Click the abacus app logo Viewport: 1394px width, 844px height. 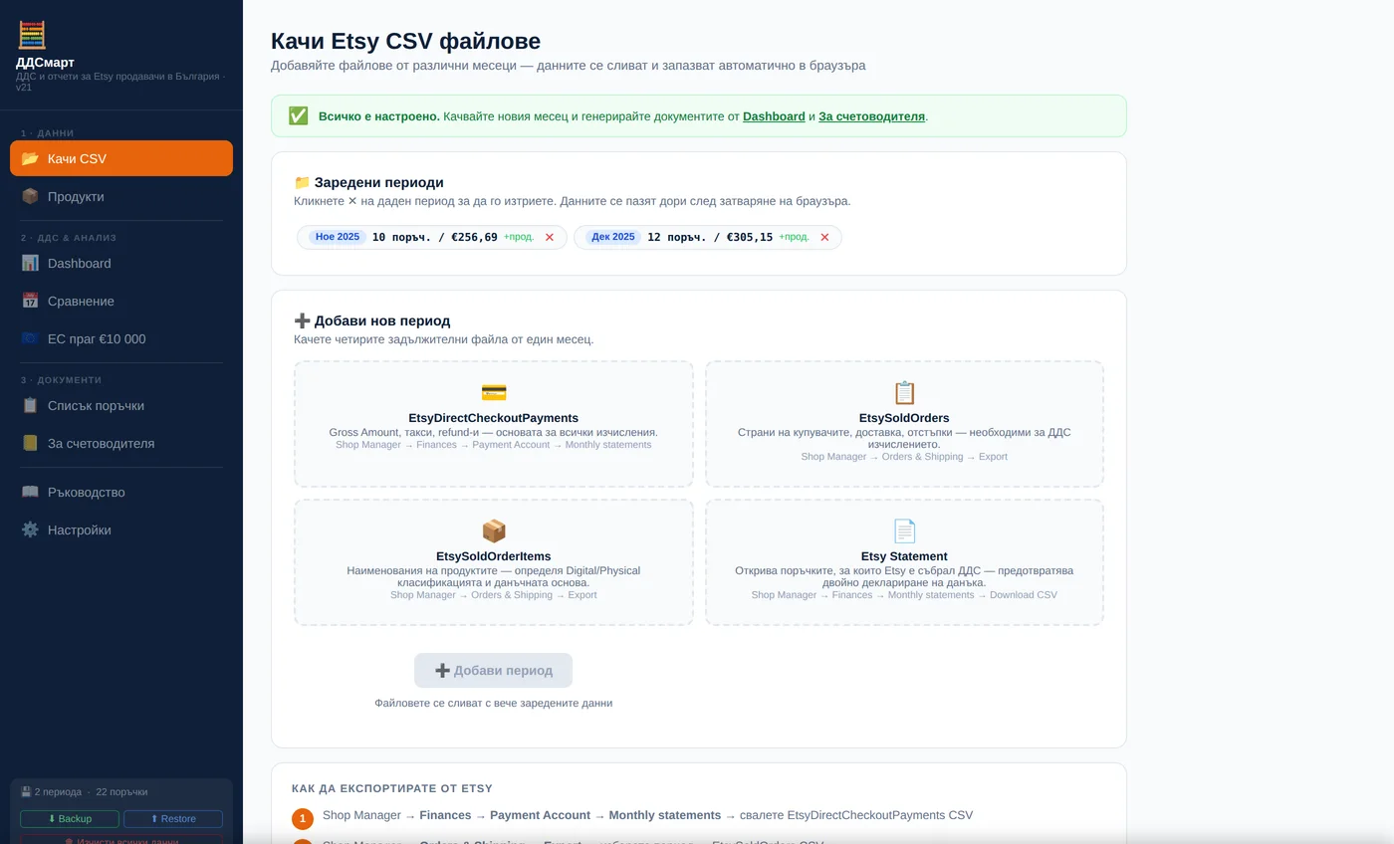[32, 35]
